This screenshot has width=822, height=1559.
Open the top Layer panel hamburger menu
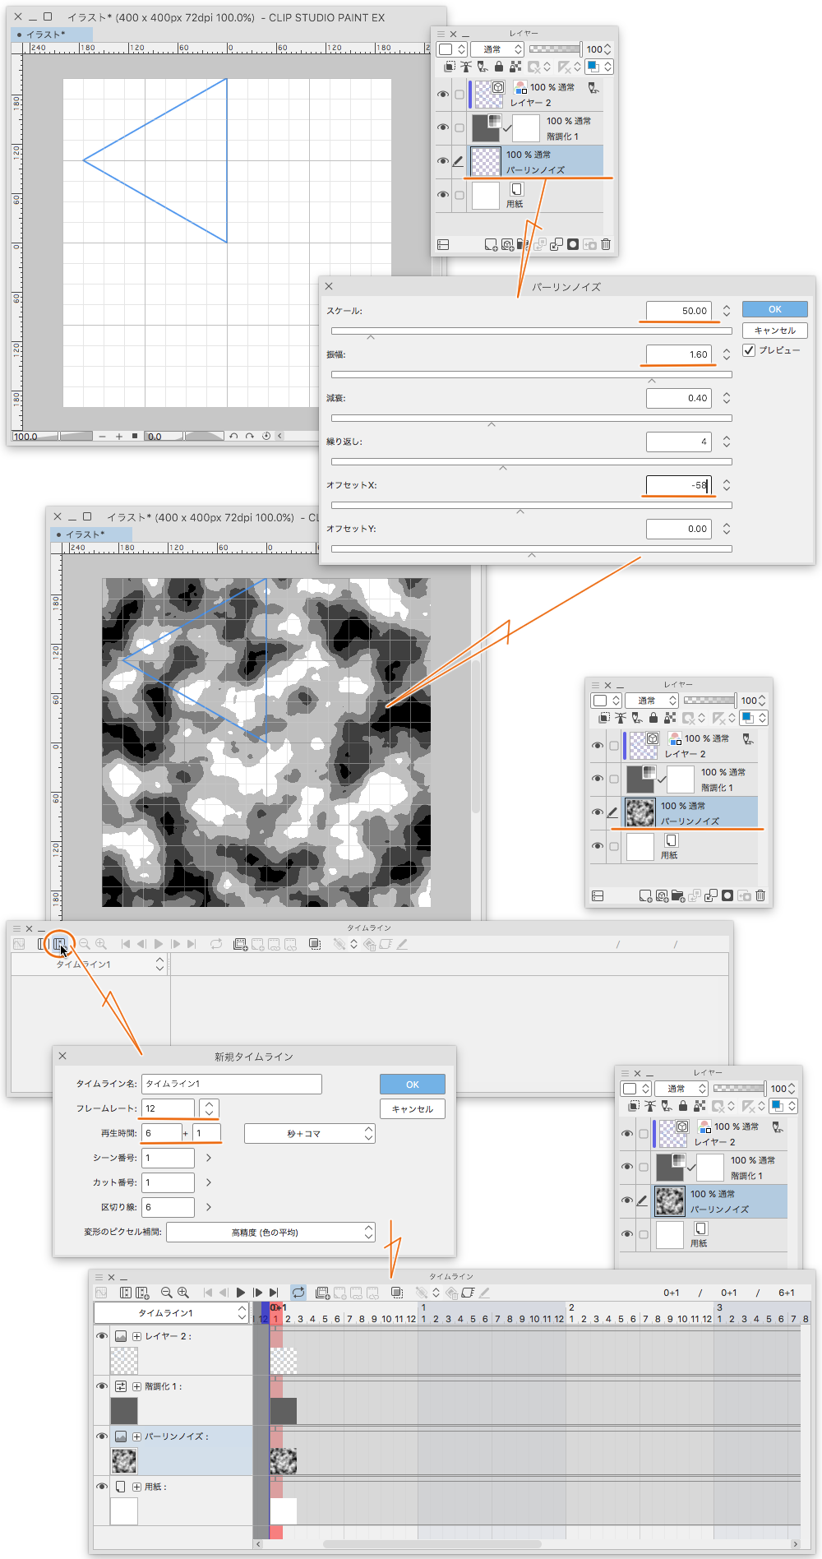pyautogui.click(x=441, y=34)
